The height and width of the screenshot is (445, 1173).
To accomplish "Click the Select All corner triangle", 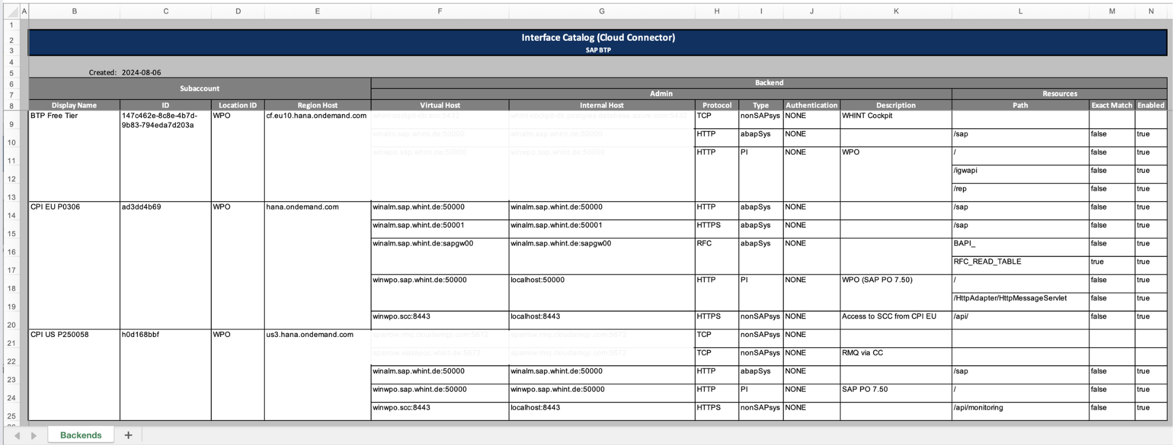I will pyautogui.click(x=12, y=11).
